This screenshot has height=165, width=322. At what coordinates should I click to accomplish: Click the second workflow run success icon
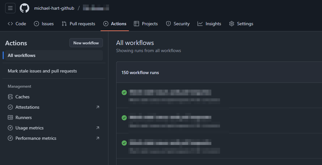tap(124, 118)
